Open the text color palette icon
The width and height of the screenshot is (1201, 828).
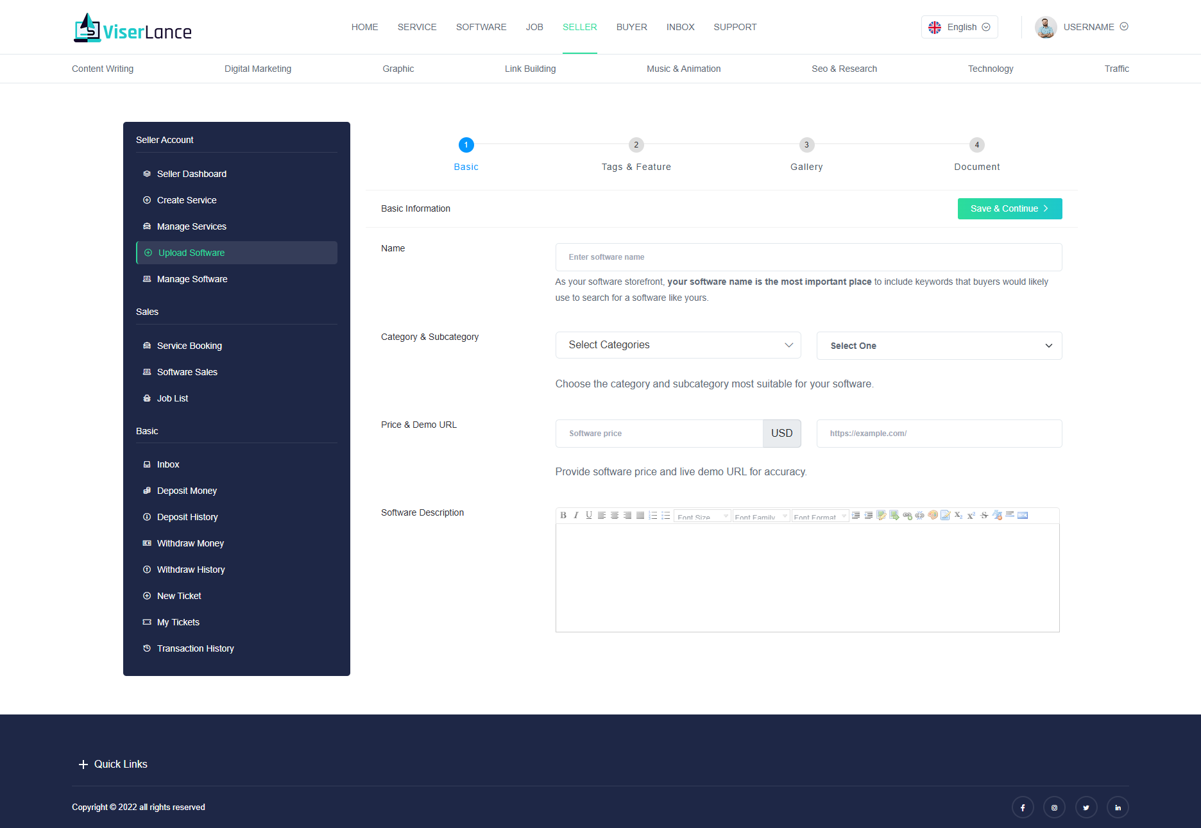coord(933,515)
